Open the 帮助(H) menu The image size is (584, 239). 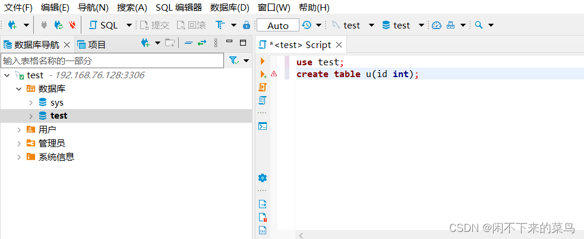pyautogui.click(x=314, y=8)
